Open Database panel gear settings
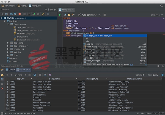Viewport: 165px width, 115px height. [x=51, y=10]
